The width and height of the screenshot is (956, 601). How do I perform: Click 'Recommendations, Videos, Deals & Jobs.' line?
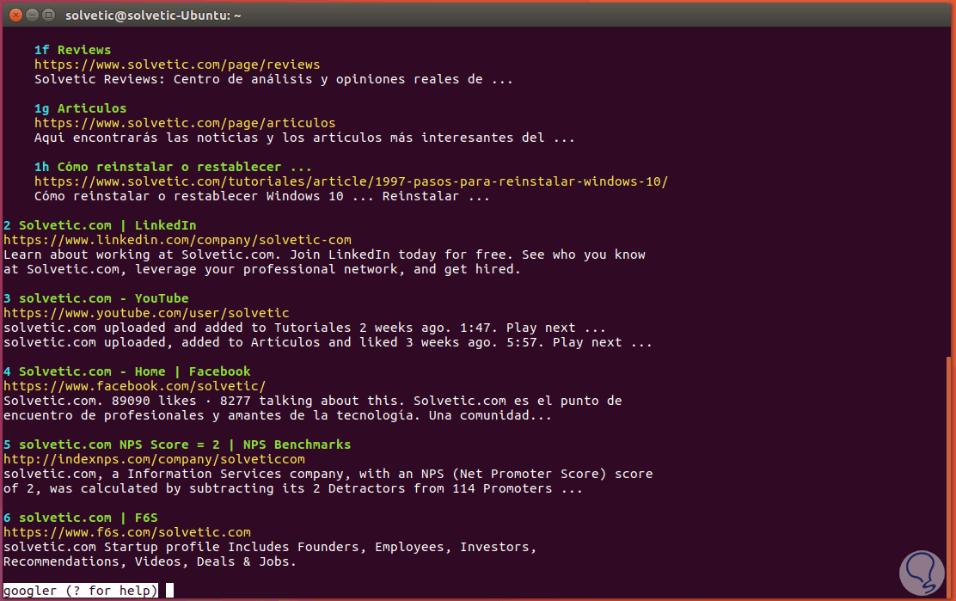point(150,562)
